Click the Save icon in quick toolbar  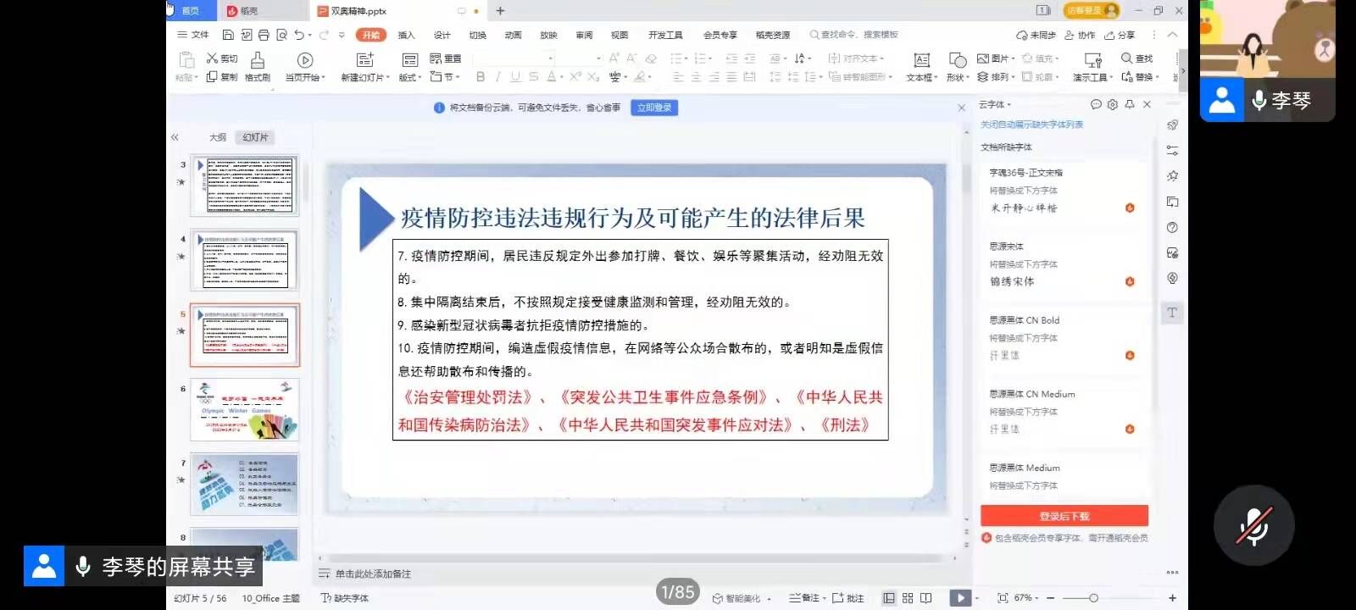(228, 35)
